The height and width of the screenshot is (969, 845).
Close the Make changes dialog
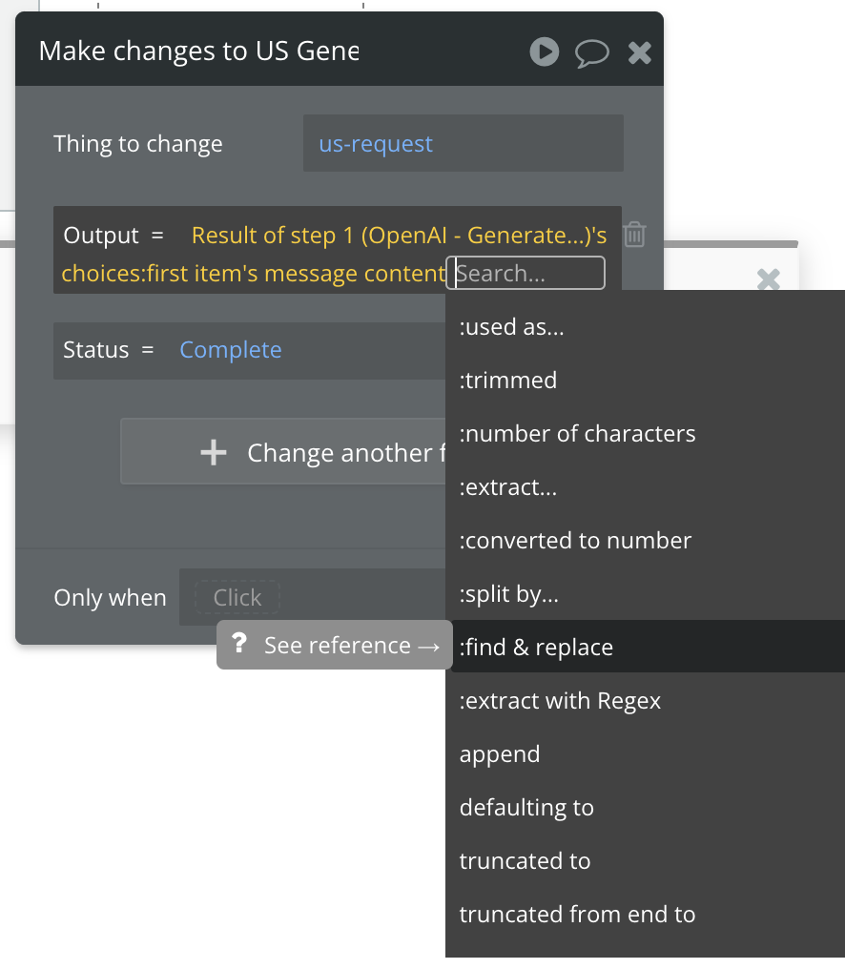[639, 52]
